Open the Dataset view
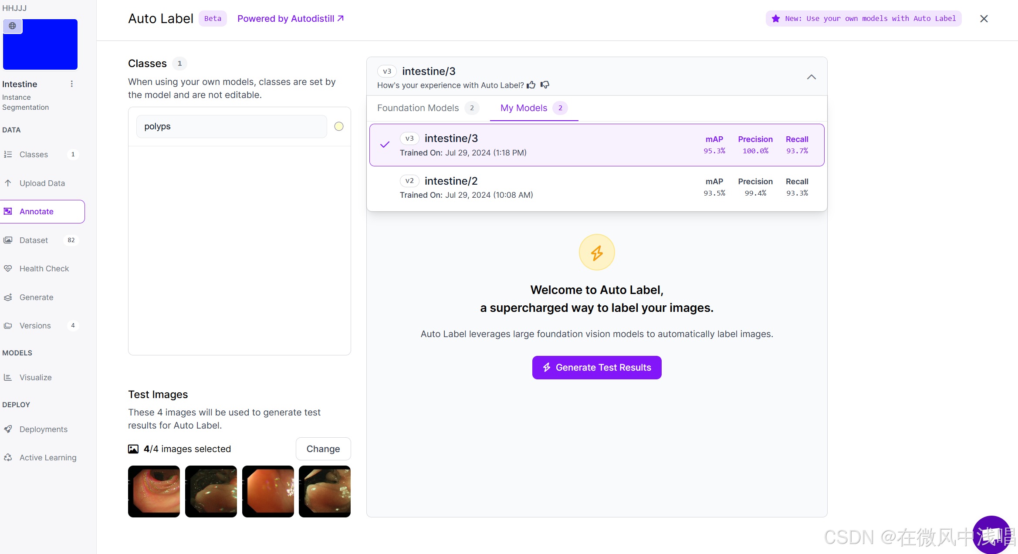This screenshot has height=554, width=1018. [34, 240]
